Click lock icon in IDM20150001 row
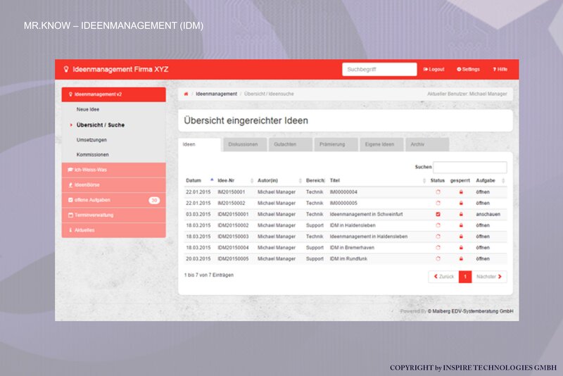This screenshot has height=376, width=563. tap(461, 214)
